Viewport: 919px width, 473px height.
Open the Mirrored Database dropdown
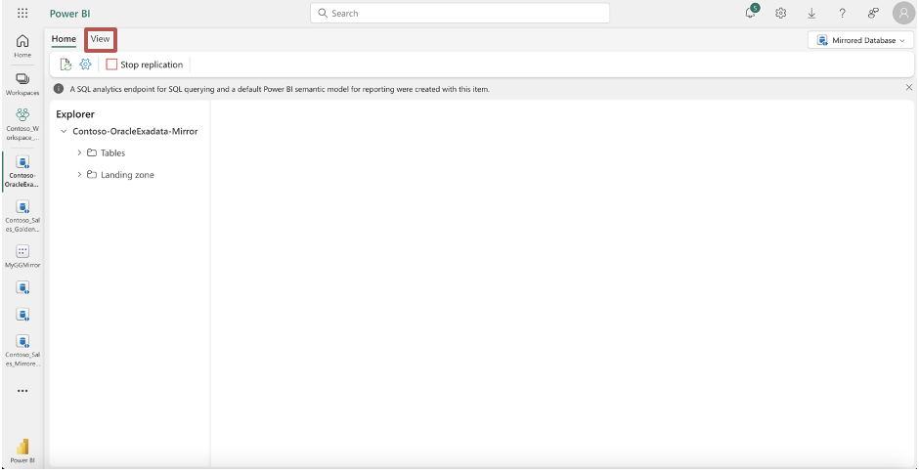[861, 40]
